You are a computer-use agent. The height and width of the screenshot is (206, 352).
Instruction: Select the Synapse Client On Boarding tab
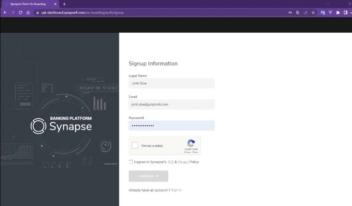30,4
